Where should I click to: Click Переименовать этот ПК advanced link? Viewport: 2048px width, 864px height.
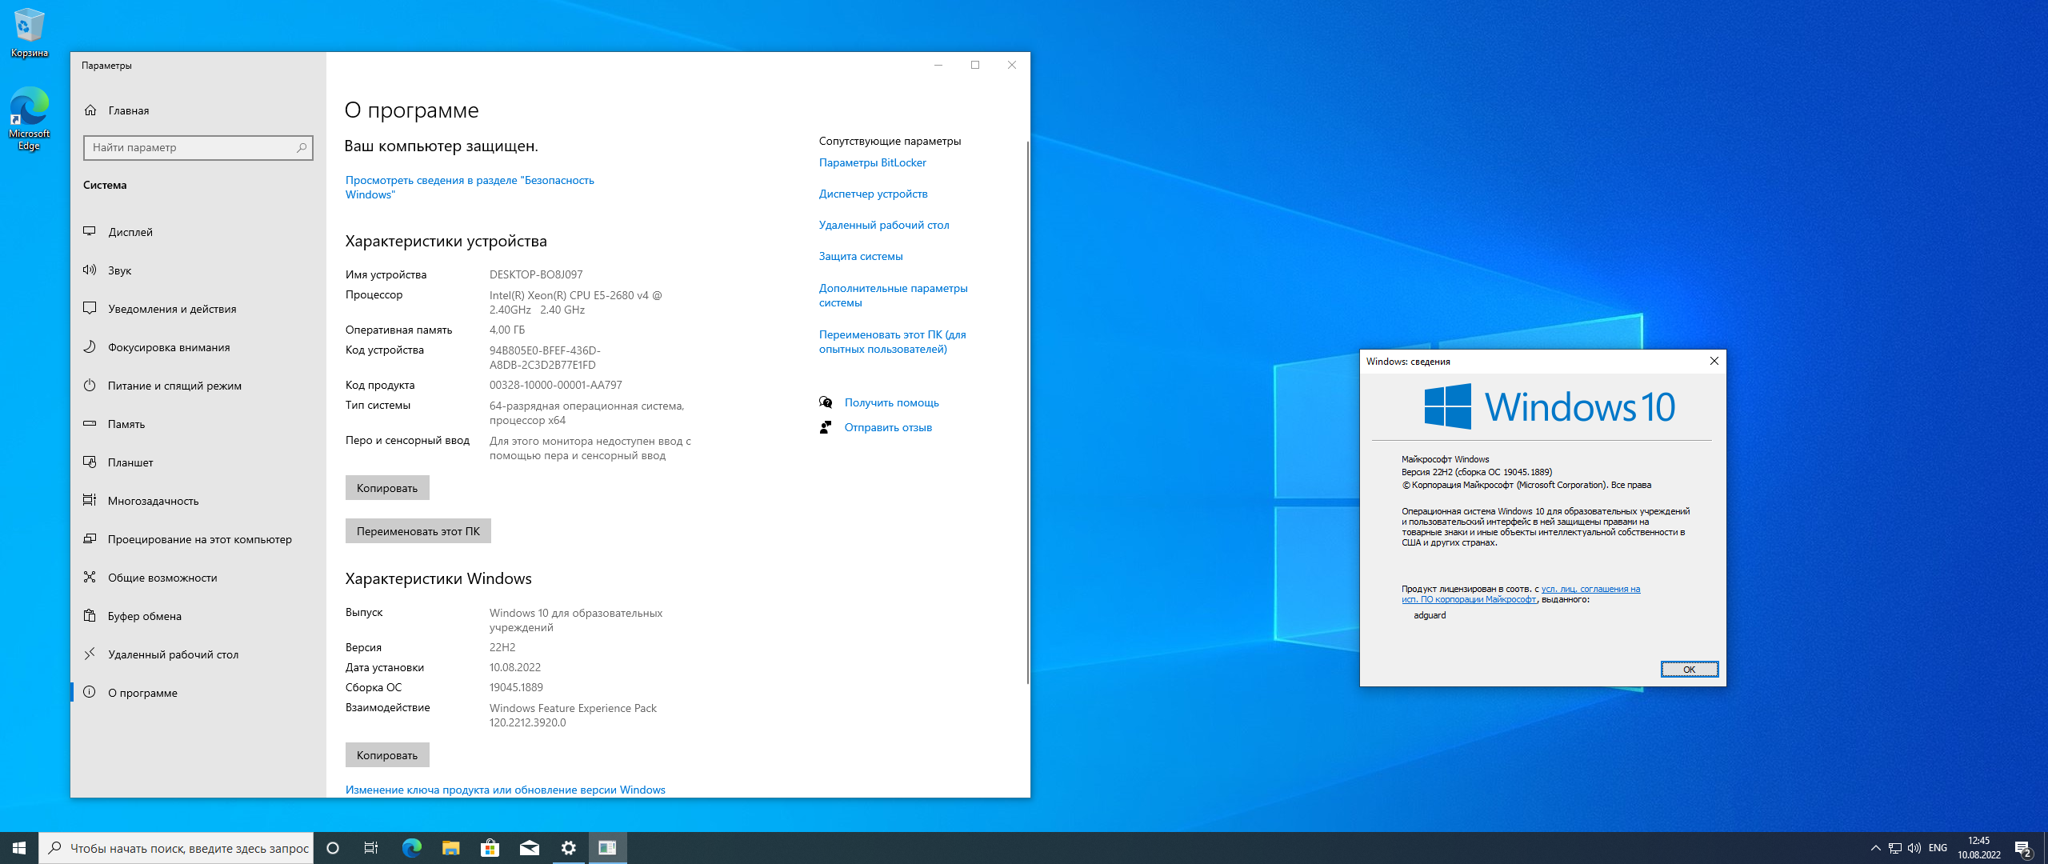892,342
